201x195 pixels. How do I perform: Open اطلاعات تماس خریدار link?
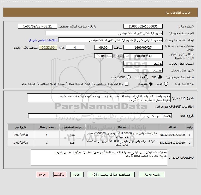(43, 40)
